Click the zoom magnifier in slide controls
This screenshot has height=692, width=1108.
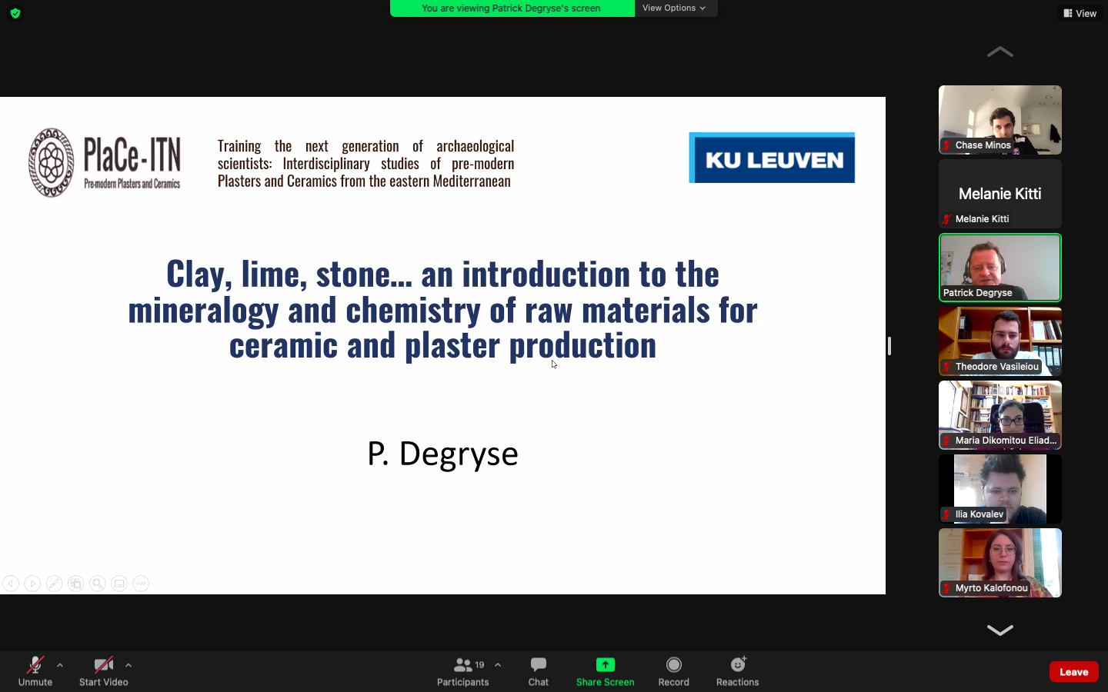click(98, 584)
